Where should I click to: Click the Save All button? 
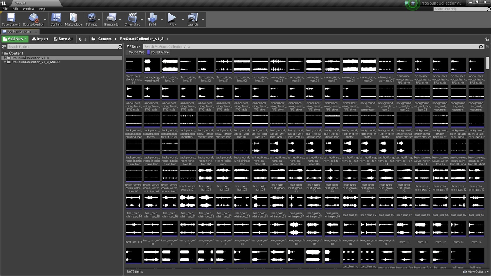click(63, 39)
